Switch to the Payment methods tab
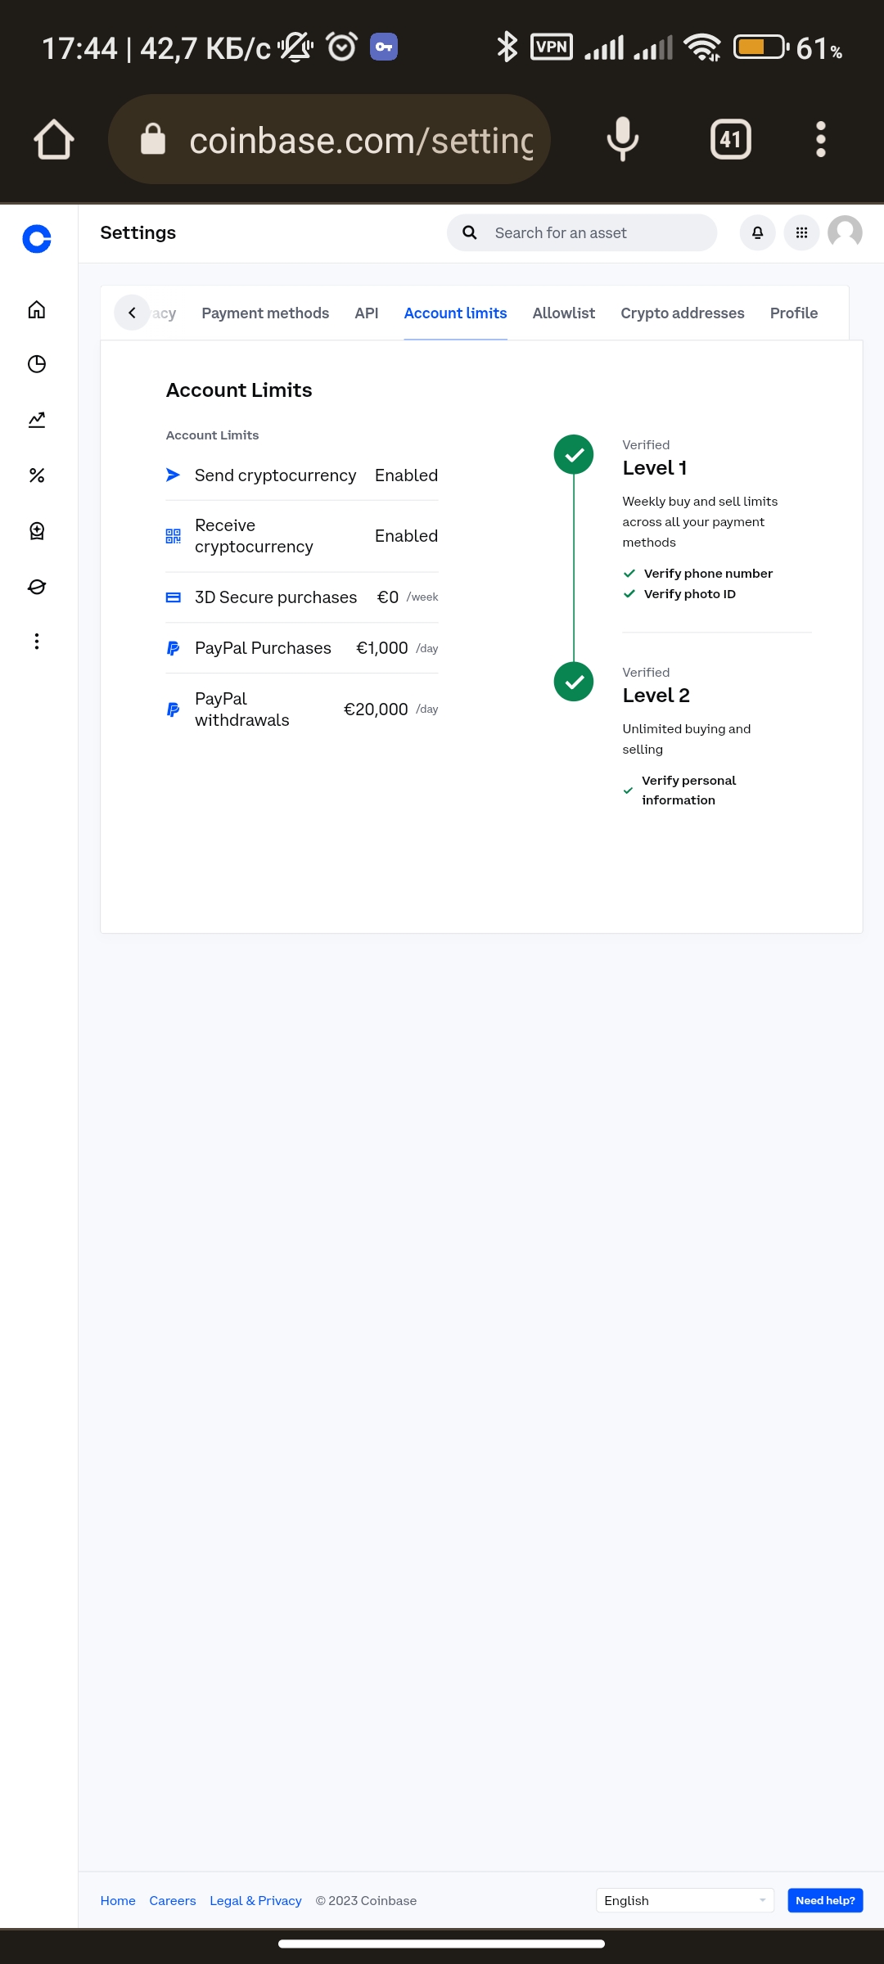Image resolution: width=884 pixels, height=1964 pixels. click(x=265, y=313)
